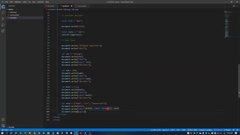Click the Explorer more actions ellipsis
The image size is (240, 135).
pyautogui.click(x=40, y=6)
